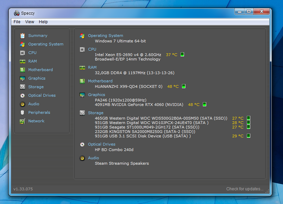Open the Help menu
The image size is (283, 204).
tap(43, 22)
